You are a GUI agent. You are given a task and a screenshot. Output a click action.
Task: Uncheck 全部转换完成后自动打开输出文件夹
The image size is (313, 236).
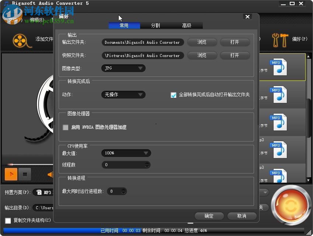tap(174, 95)
